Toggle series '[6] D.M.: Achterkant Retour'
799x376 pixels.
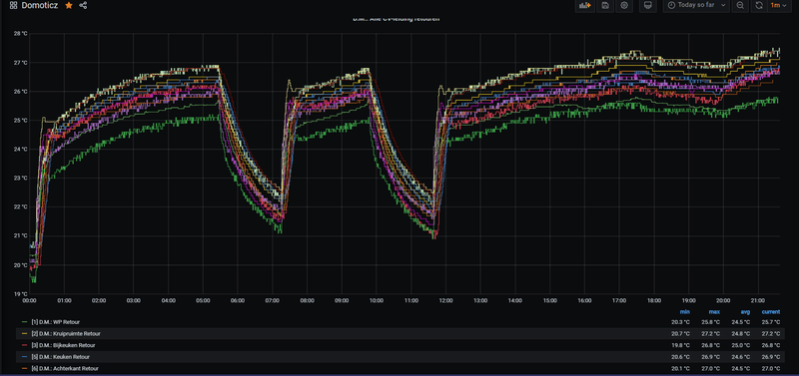pyautogui.click(x=65, y=368)
